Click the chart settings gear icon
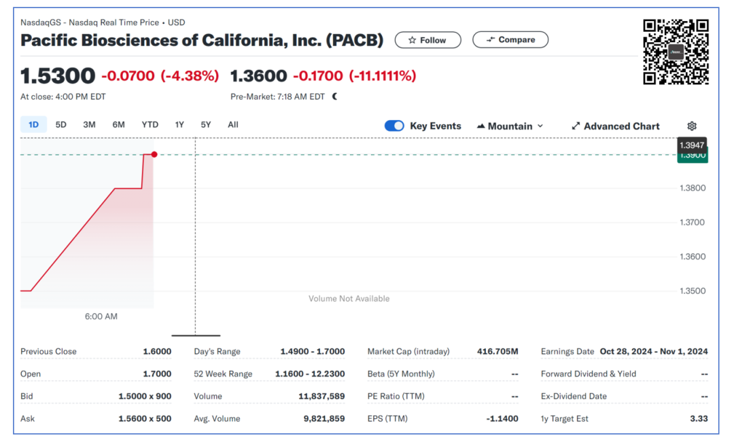This screenshot has height=442, width=734. [692, 126]
